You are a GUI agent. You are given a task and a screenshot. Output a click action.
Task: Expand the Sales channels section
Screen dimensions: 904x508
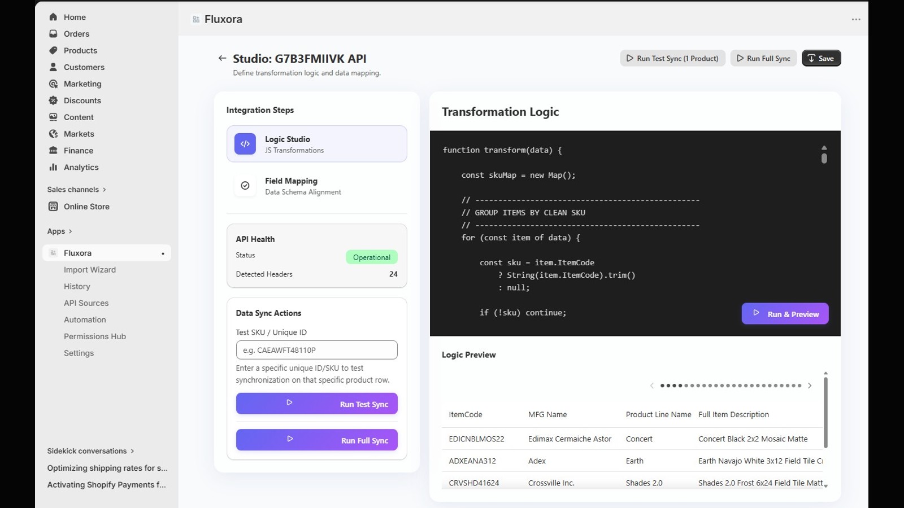pyautogui.click(x=76, y=190)
